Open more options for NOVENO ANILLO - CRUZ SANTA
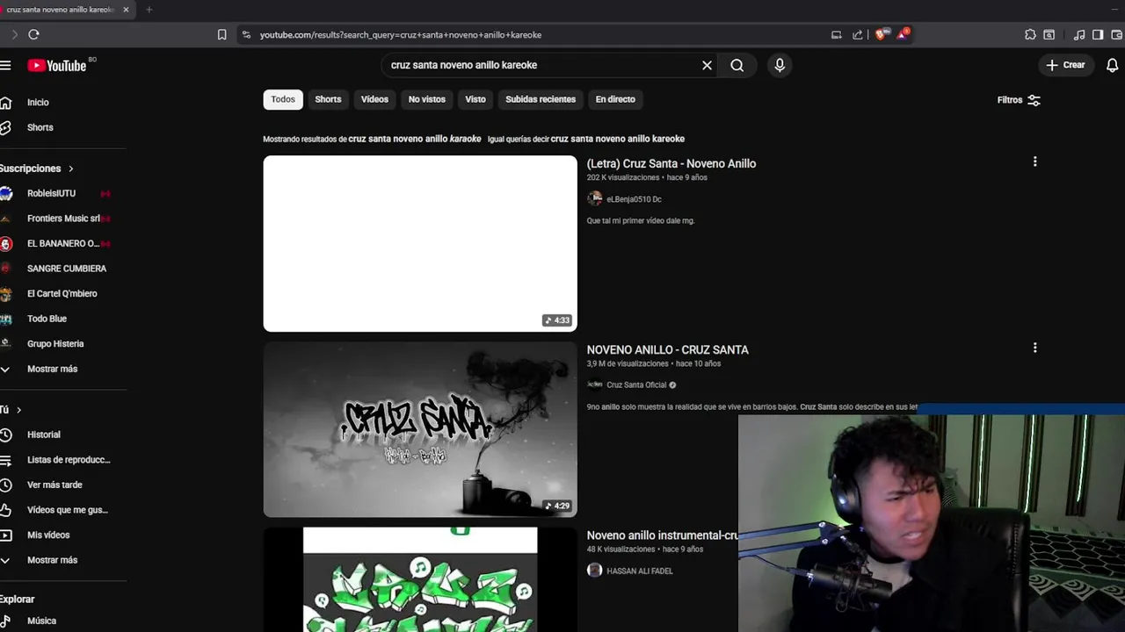This screenshot has height=632, width=1125. [x=1034, y=348]
